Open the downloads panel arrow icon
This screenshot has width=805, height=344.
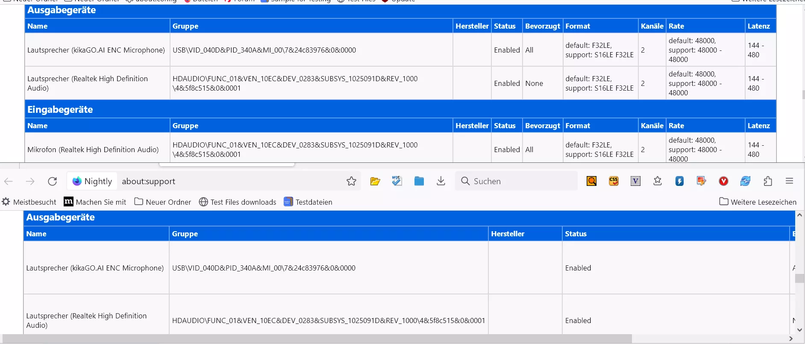[x=441, y=181]
